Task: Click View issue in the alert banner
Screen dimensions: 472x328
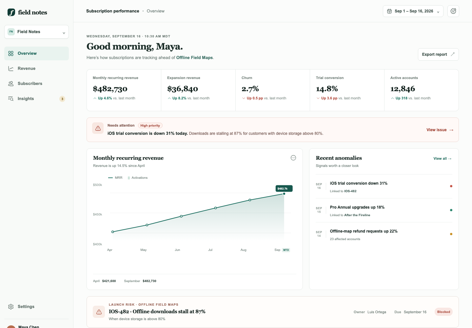Action: pos(440,130)
